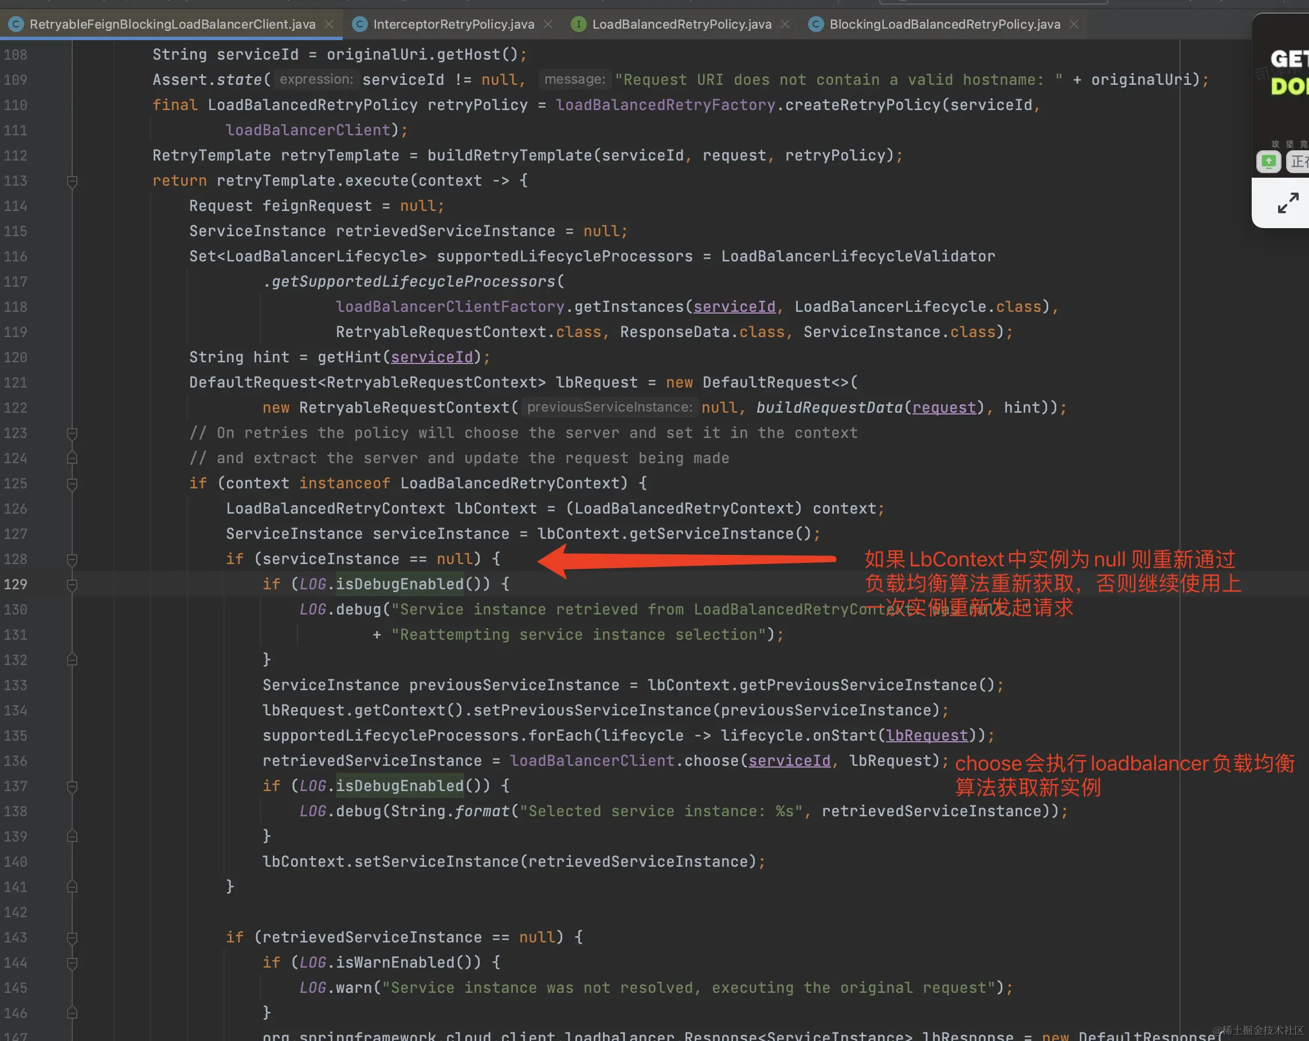This screenshot has height=1041, width=1309.
Task: Fold the serviceInstance null check at line 128
Action: 72,559
